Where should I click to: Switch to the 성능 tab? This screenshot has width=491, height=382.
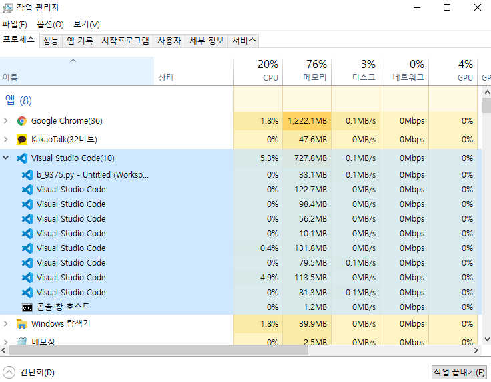pyautogui.click(x=51, y=41)
